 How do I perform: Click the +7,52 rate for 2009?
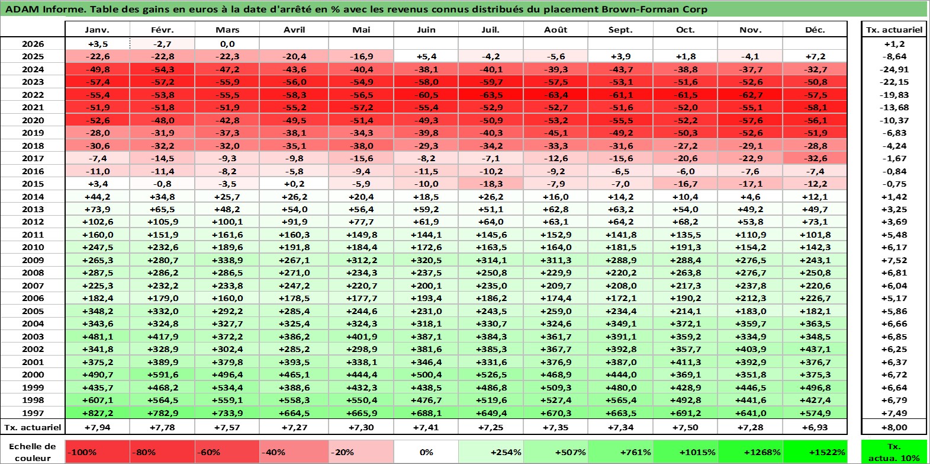pyautogui.click(x=894, y=260)
